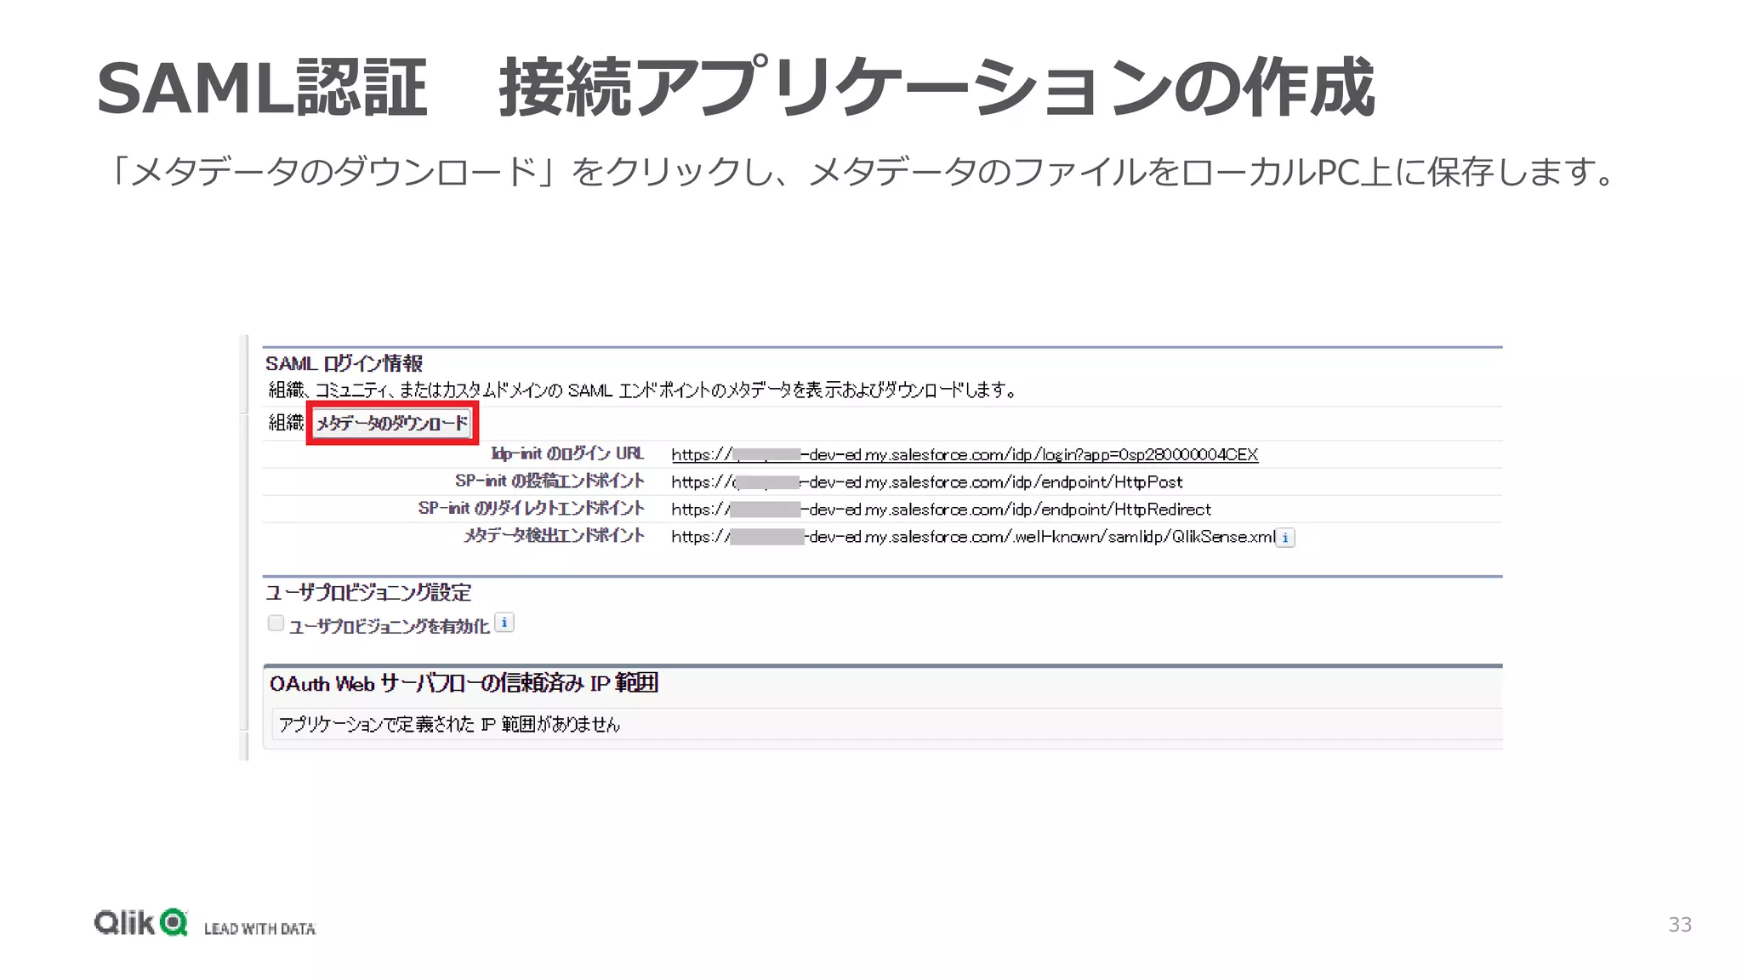Select the HttpRedirect endpoint URL text
Image resolution: width=1742 pixels, height=980 pixels.
(x=941, y=510)
